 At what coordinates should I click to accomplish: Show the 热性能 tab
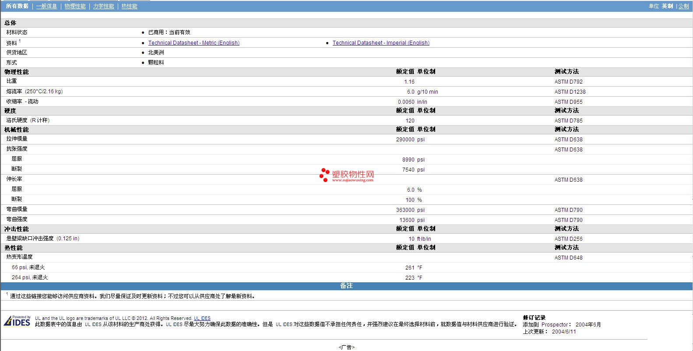coord(129,6)
